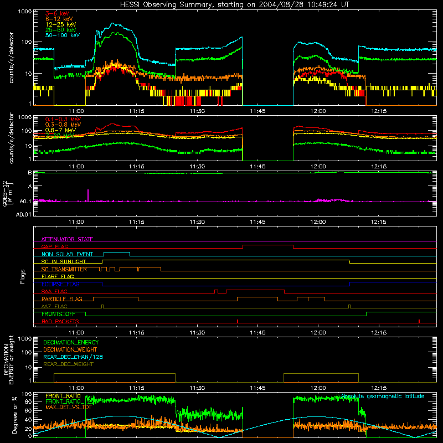
Task: Click the raised GAP_FLAG step segment
Action: (x=268, y=245)
